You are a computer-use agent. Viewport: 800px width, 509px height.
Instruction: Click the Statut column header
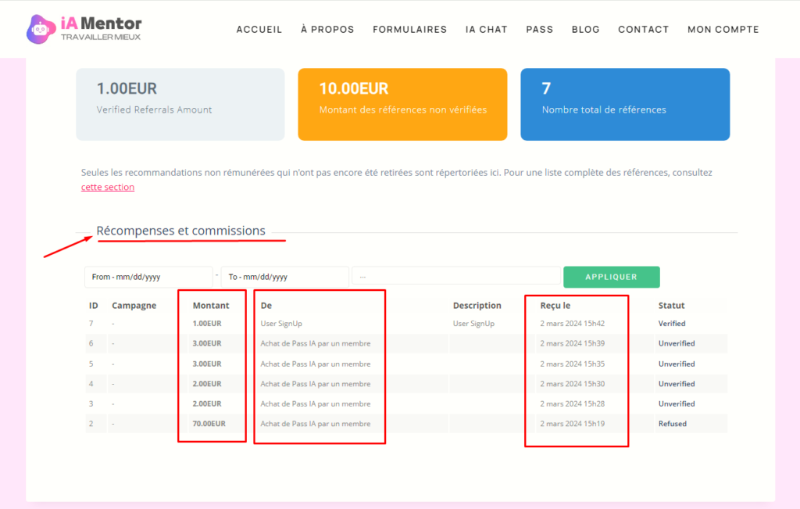point(671,305)
